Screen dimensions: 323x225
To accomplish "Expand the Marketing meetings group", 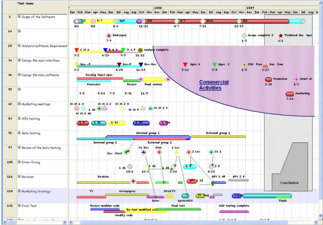I will coord(19,104).
